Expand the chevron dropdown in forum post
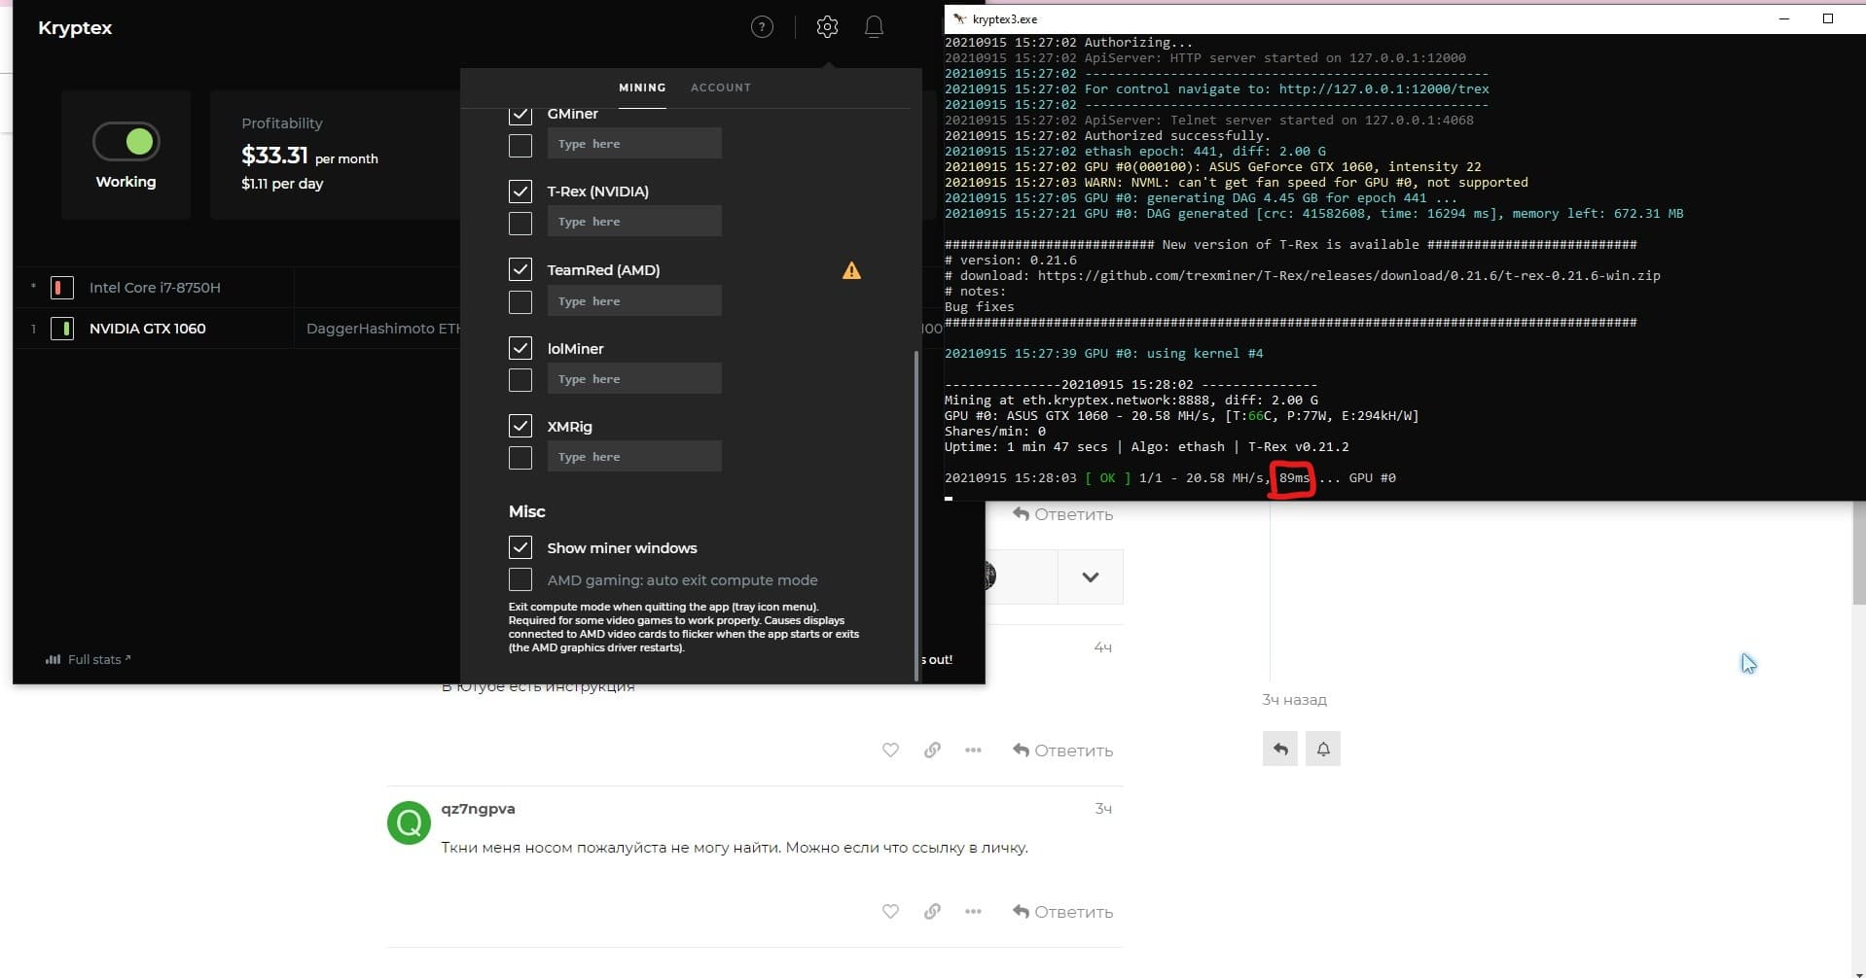This screenshot has width=1866, height=978. tap(1091, 577)
